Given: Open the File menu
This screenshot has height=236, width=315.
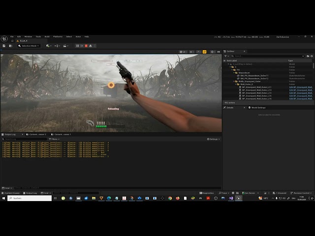Looking at the screenshot, I should pyautogui.click(x=12, y=37).
